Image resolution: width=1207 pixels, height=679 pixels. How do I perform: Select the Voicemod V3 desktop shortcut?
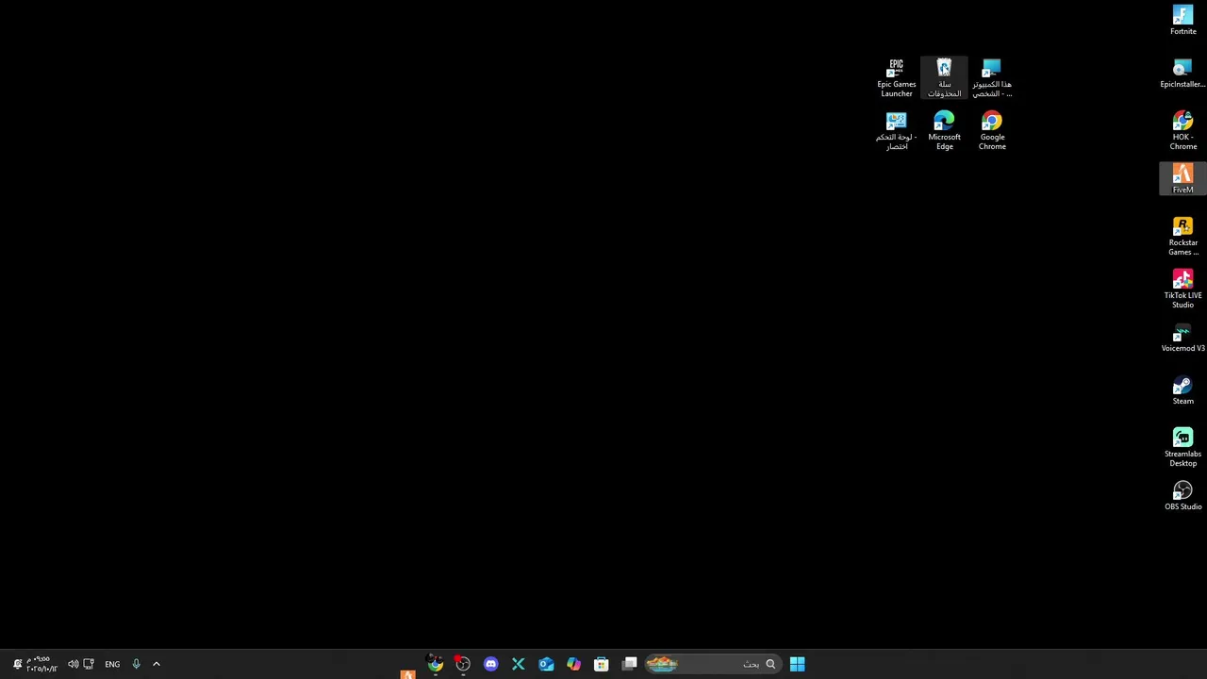pyautogui.click(x=1182, y=338)
